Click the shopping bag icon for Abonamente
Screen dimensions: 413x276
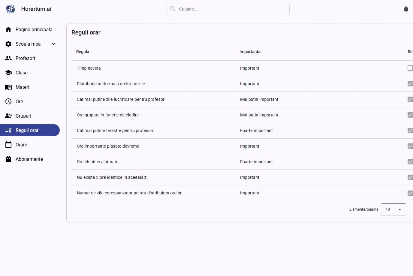coord(8,159)
